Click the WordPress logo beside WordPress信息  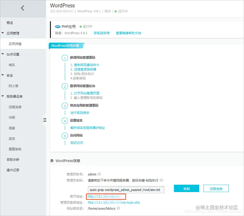[52, 161]
